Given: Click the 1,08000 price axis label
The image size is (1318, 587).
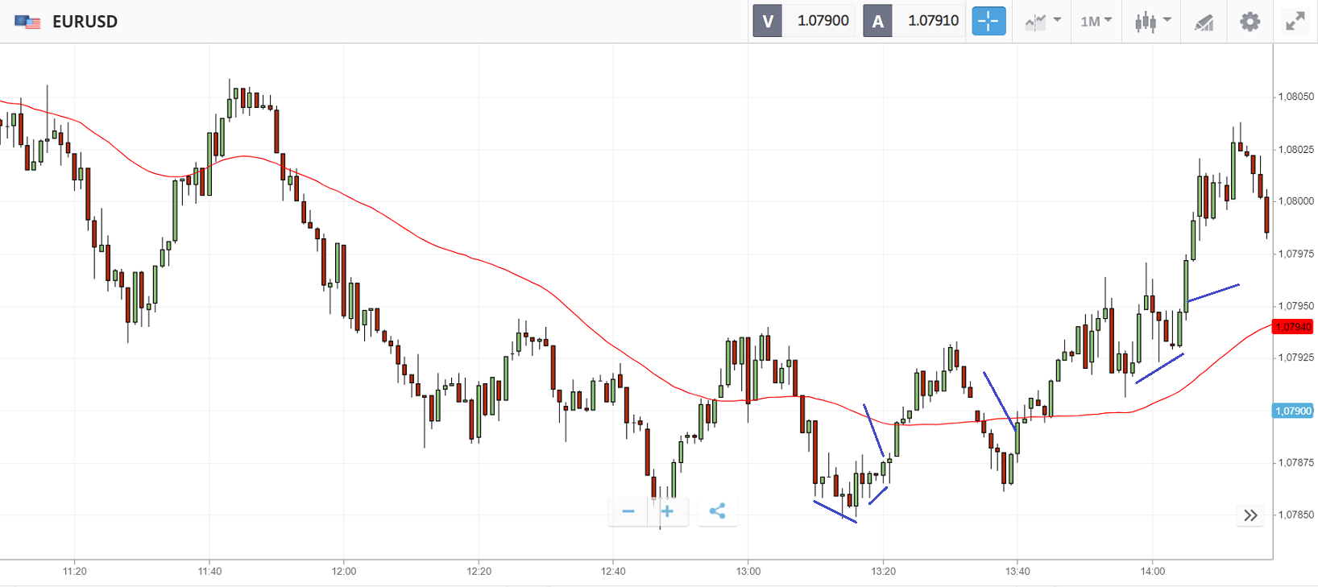Looking at the screenshot, I should 1295,201.
